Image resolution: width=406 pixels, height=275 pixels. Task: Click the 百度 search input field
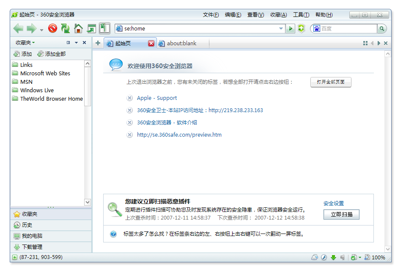tap(349, 28)
